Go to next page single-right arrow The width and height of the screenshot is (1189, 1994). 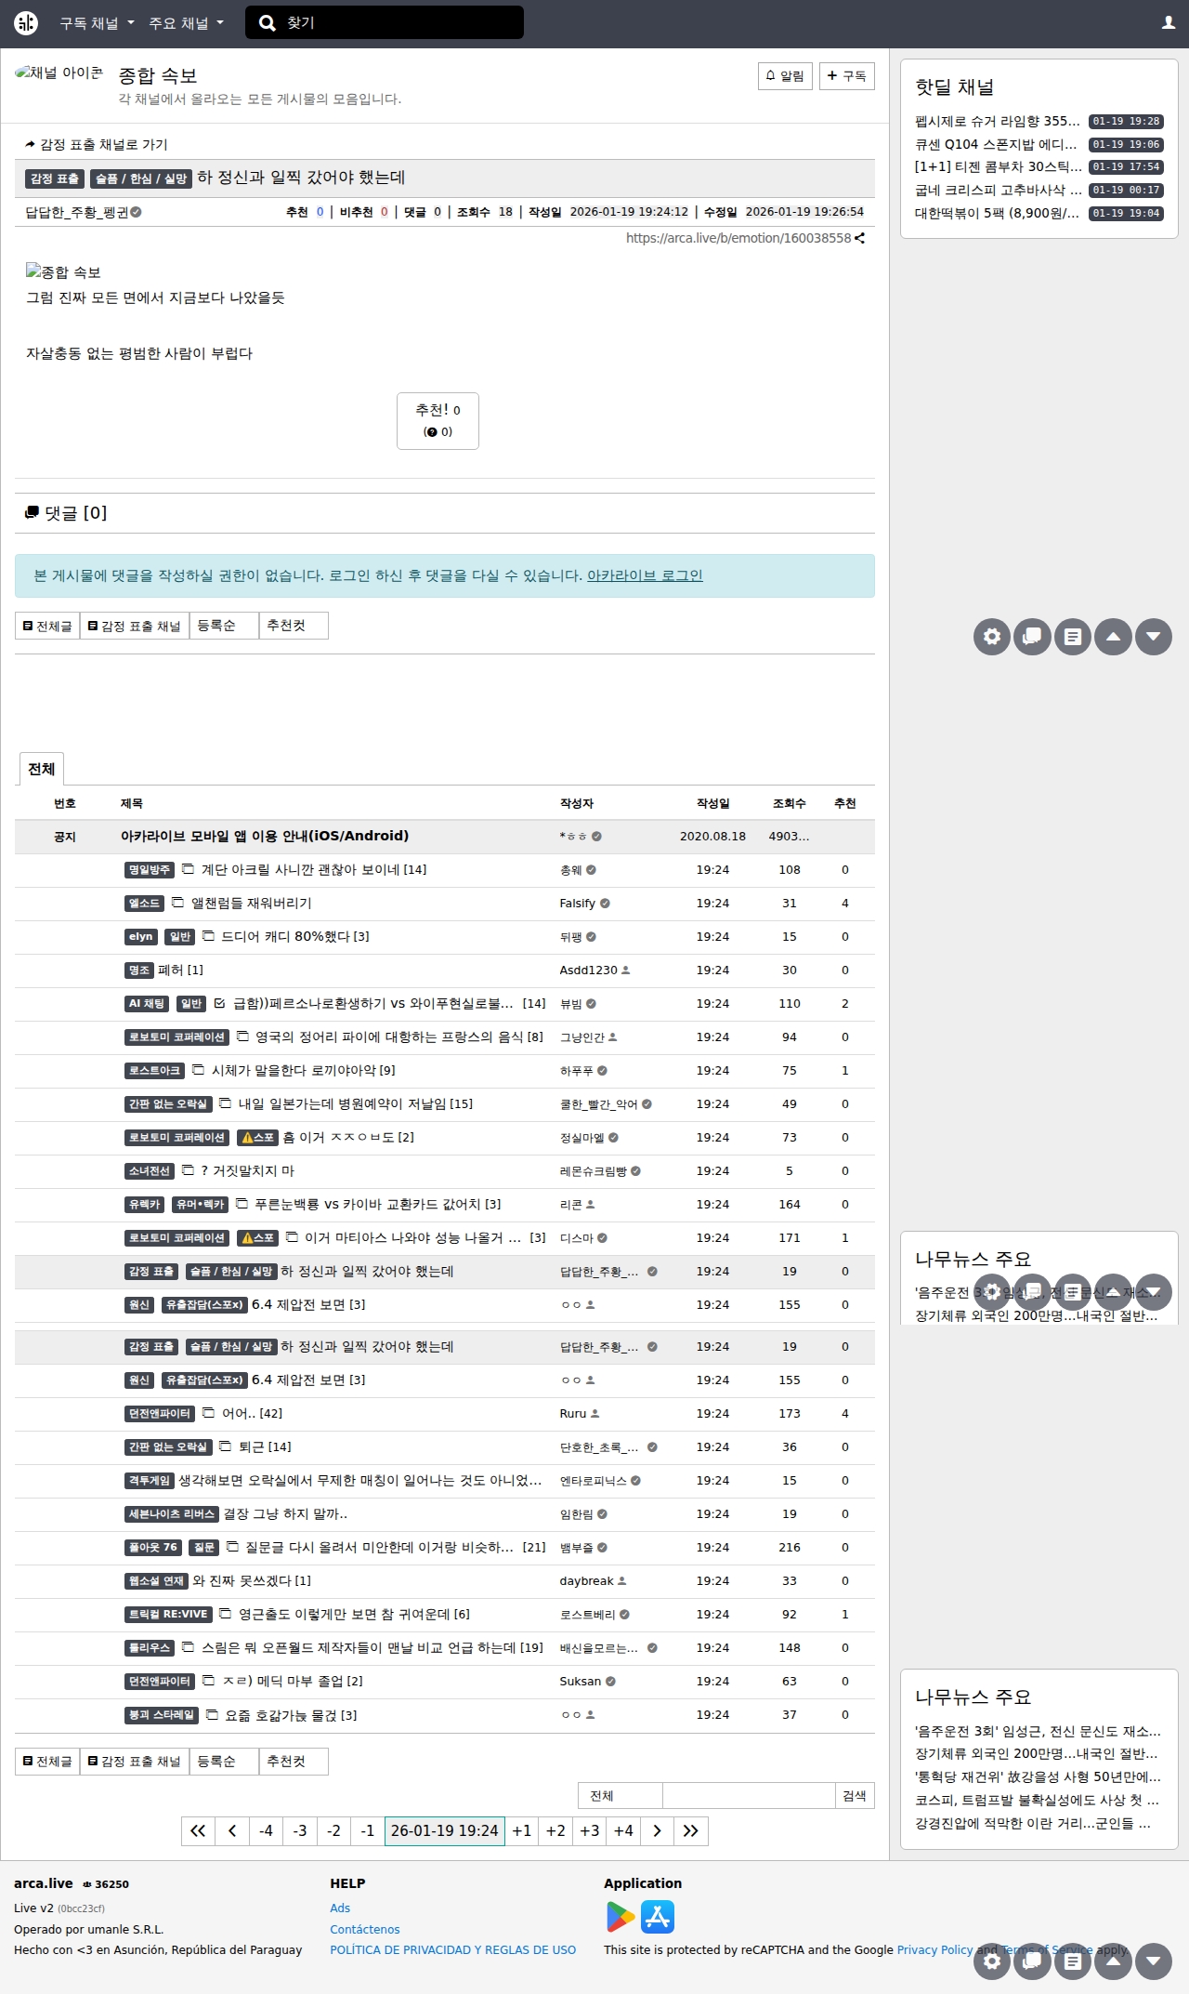point(657,1830)
